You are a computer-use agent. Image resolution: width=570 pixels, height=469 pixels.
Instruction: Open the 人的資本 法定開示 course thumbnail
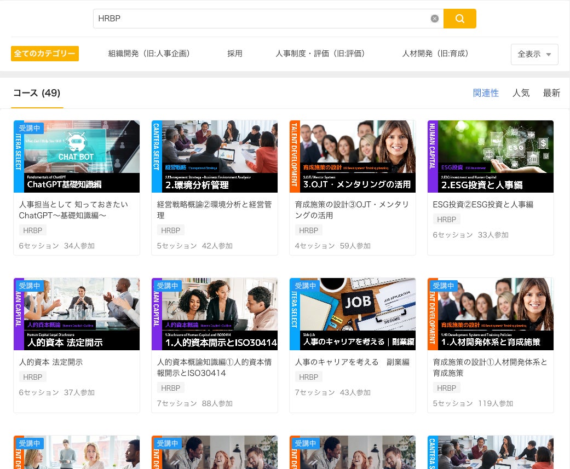77,314
